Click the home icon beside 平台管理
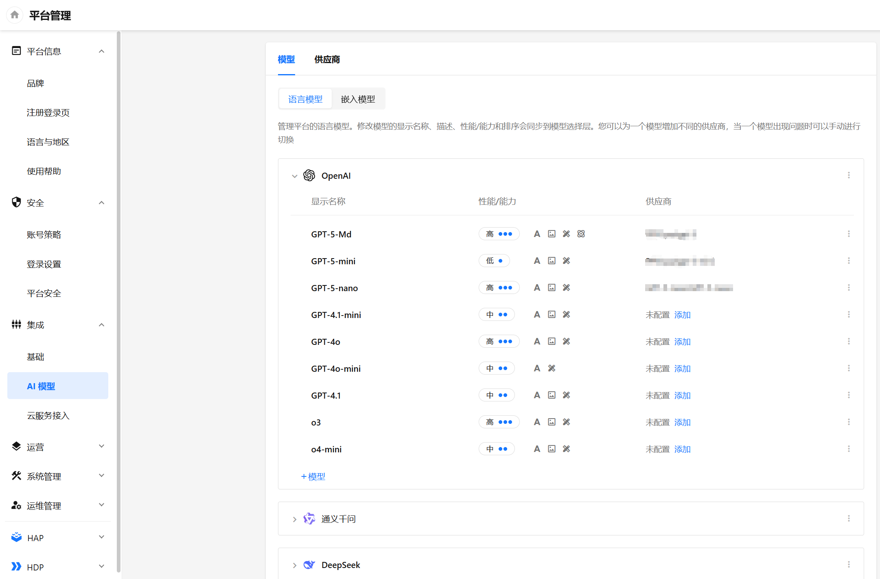 pos(15,15)
